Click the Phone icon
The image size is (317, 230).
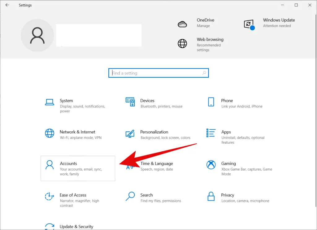[211, 102]
